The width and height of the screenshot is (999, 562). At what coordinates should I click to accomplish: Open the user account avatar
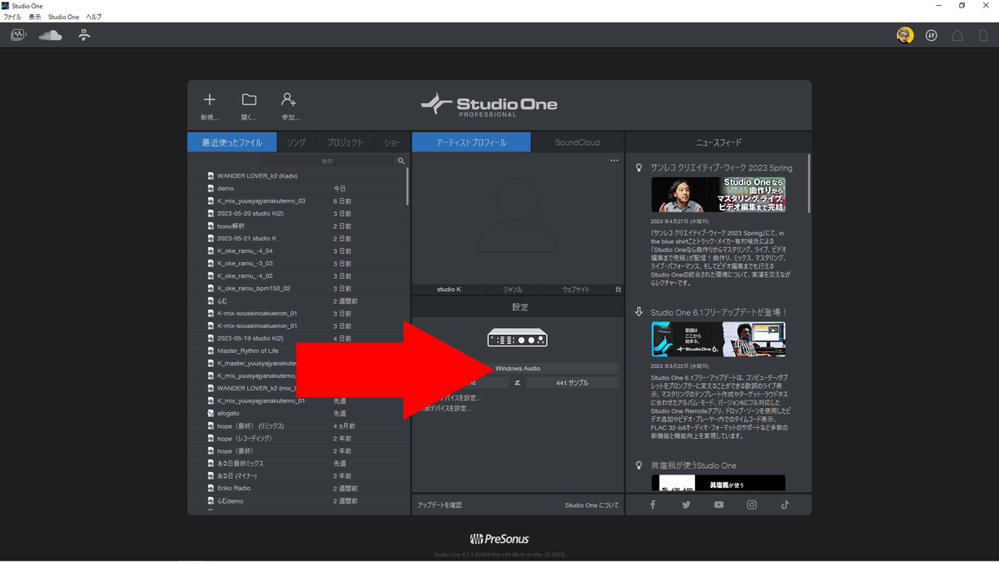click(x=905, y=35)
